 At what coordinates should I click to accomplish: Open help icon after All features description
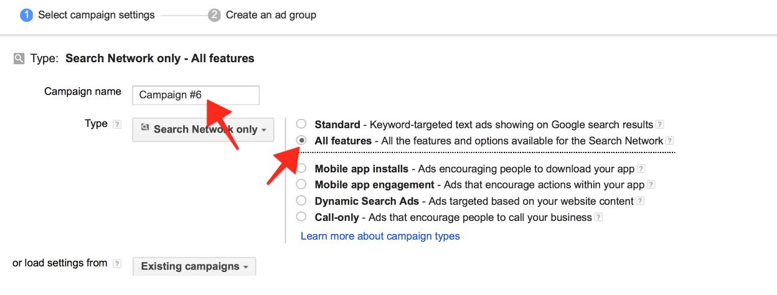point(670,141)
